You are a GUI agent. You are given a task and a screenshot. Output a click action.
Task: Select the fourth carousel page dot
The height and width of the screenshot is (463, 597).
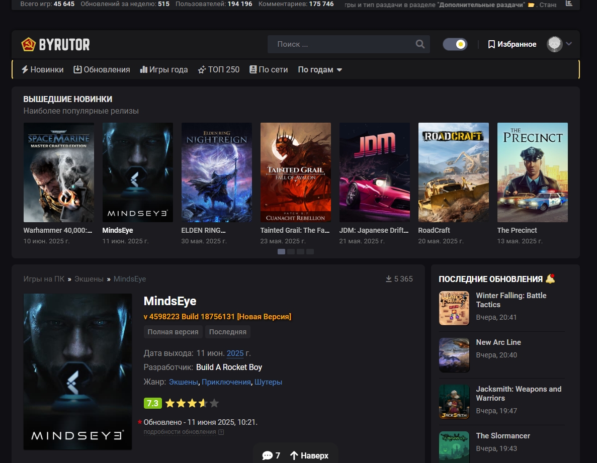310,251
